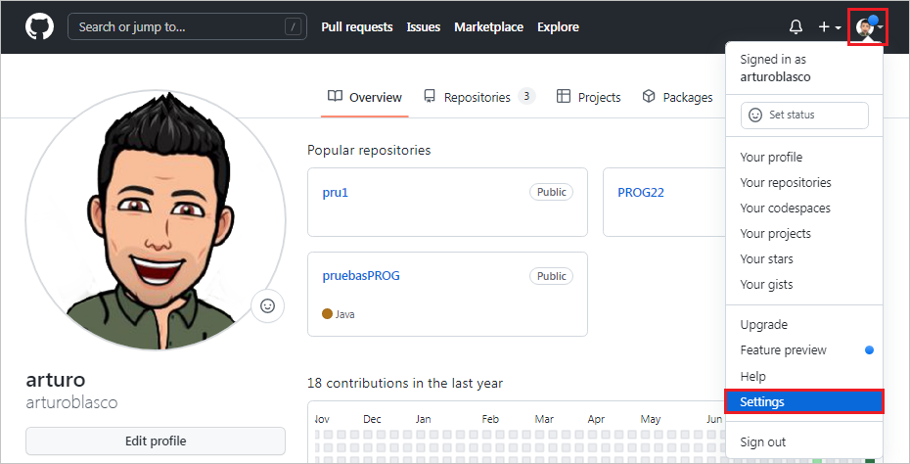Image resolution: width=910 pixels, height=464 pixels.
Task: Open the pruebasPROG repository
Action: [x=361, y=276]
